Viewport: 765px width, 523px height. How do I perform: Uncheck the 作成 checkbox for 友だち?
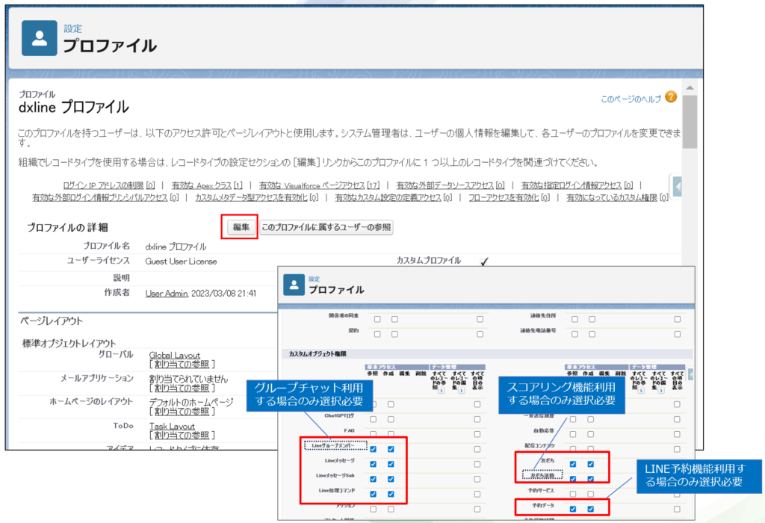click(591, 464)
